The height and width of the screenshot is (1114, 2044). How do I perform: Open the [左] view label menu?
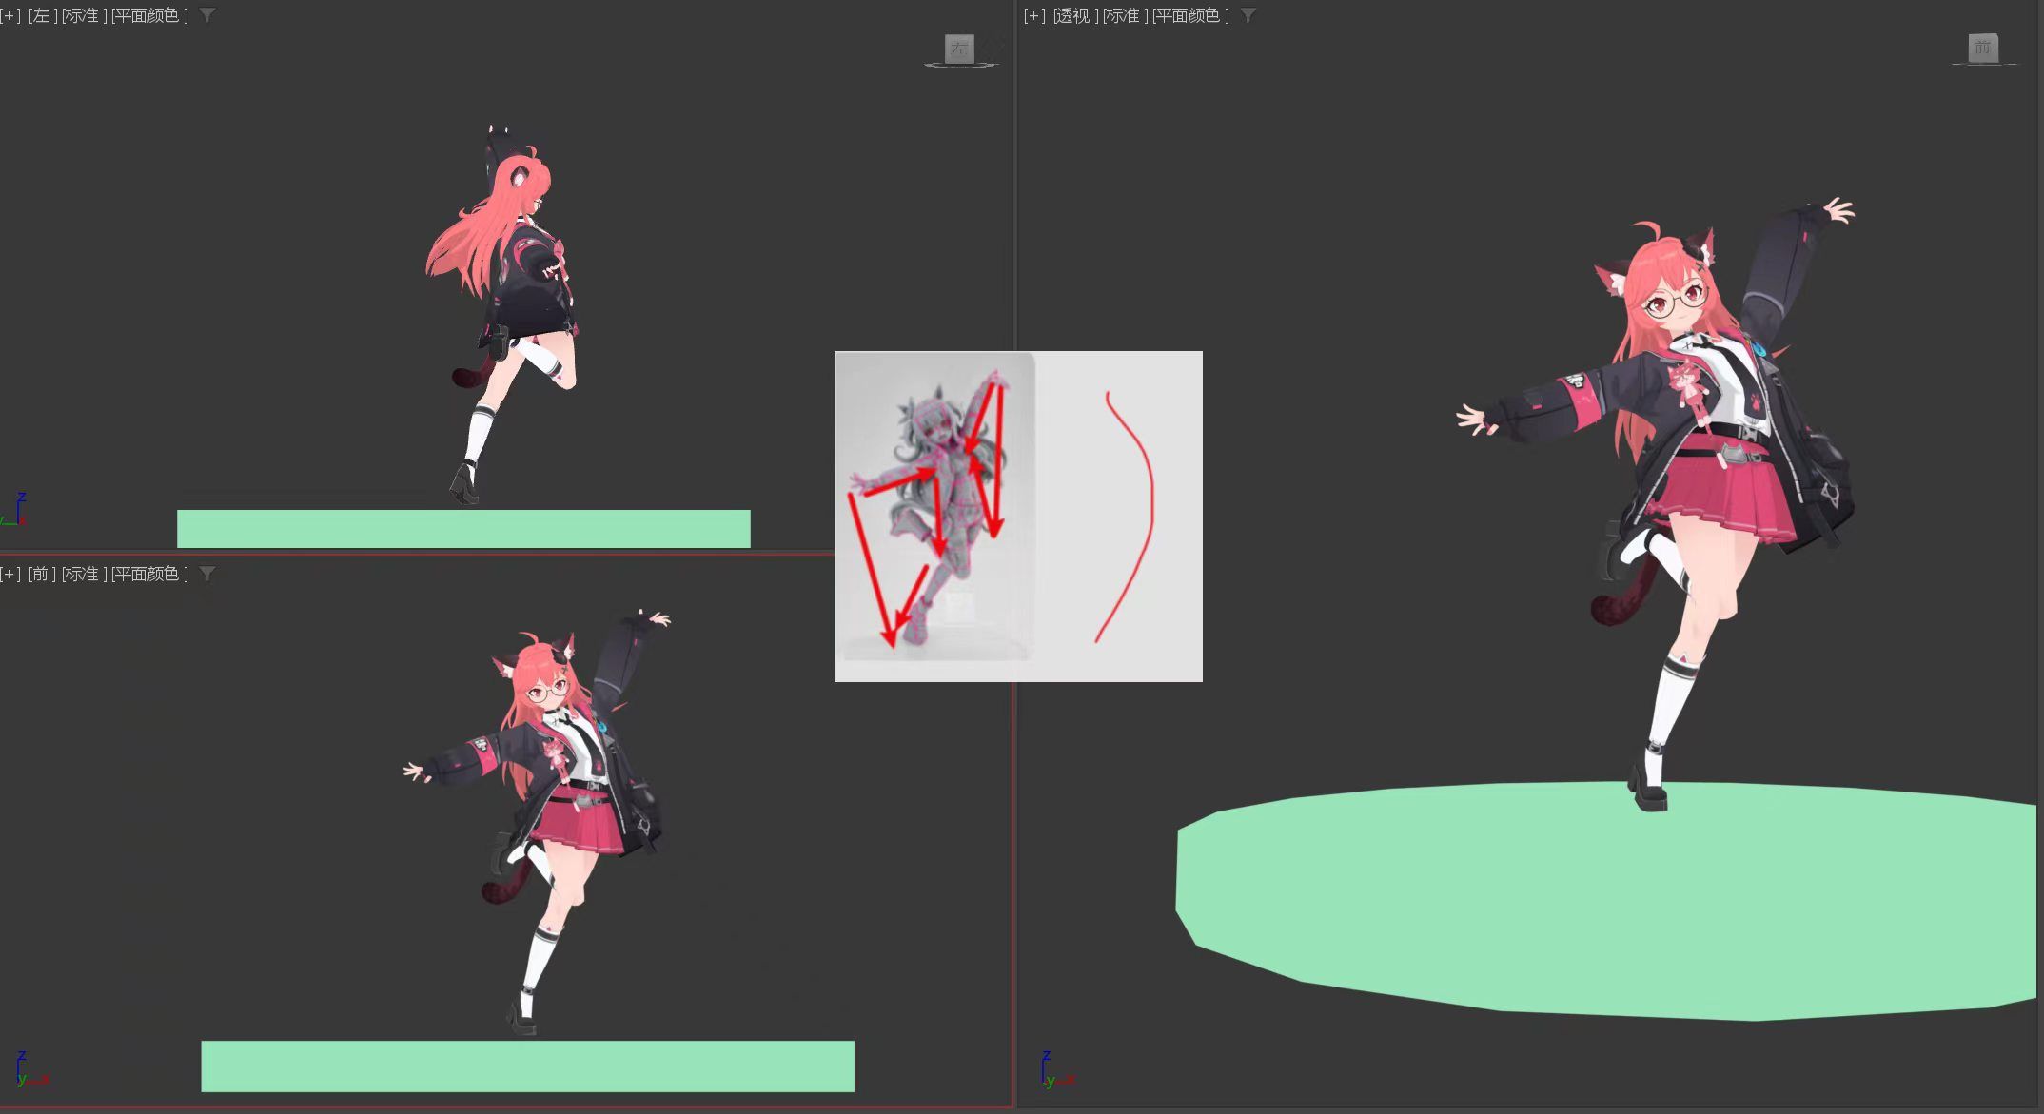pyautogui.click(x=42, y=15)
